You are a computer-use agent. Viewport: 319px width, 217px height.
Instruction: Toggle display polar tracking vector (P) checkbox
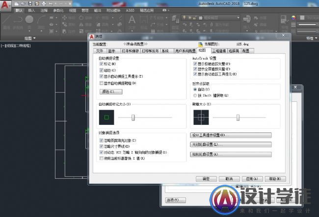195,64
